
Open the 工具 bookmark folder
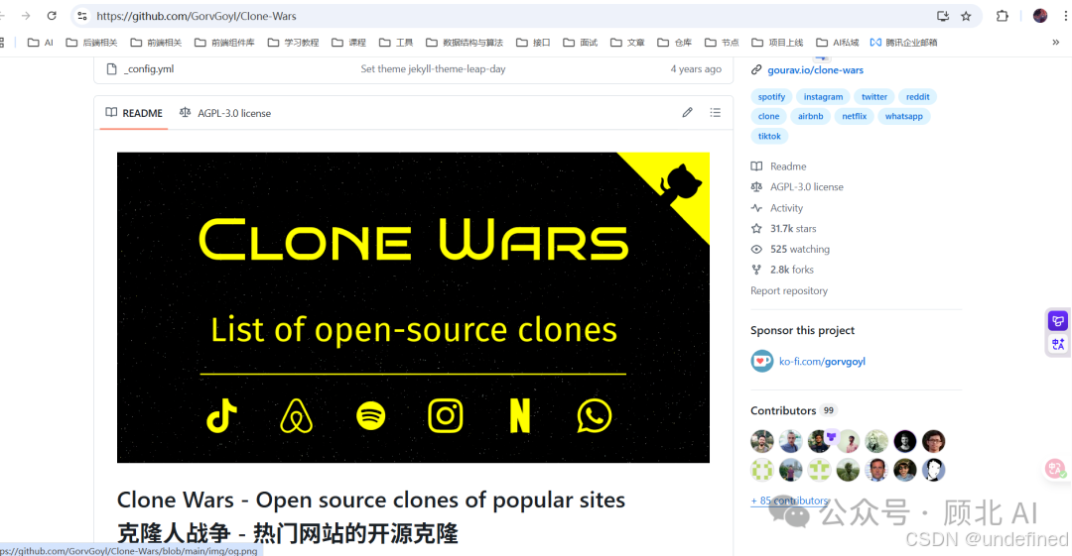point(396,43)
